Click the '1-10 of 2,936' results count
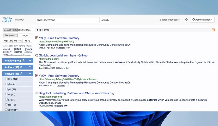Image resolution: width=218 pixels, height=126 pixels. (x=43, y=30)
